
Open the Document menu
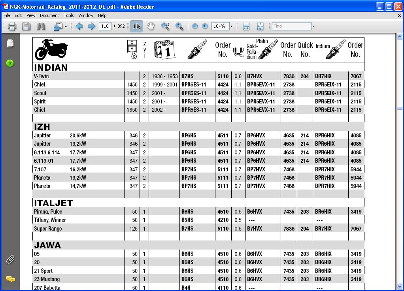[49, 15]
